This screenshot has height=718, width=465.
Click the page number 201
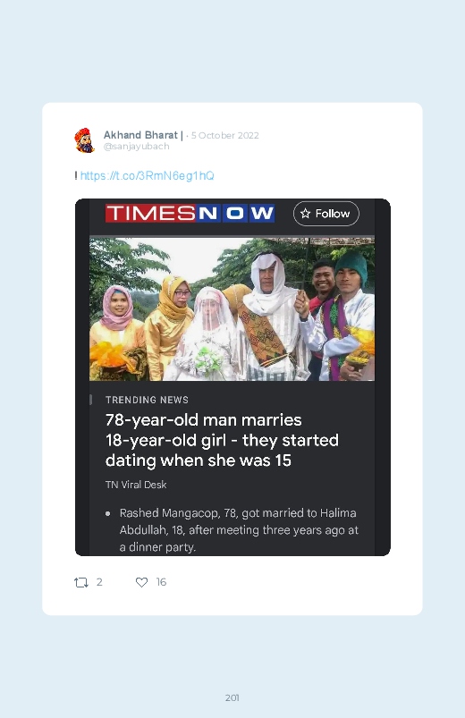pyautogui.click(x=232, y=697)
